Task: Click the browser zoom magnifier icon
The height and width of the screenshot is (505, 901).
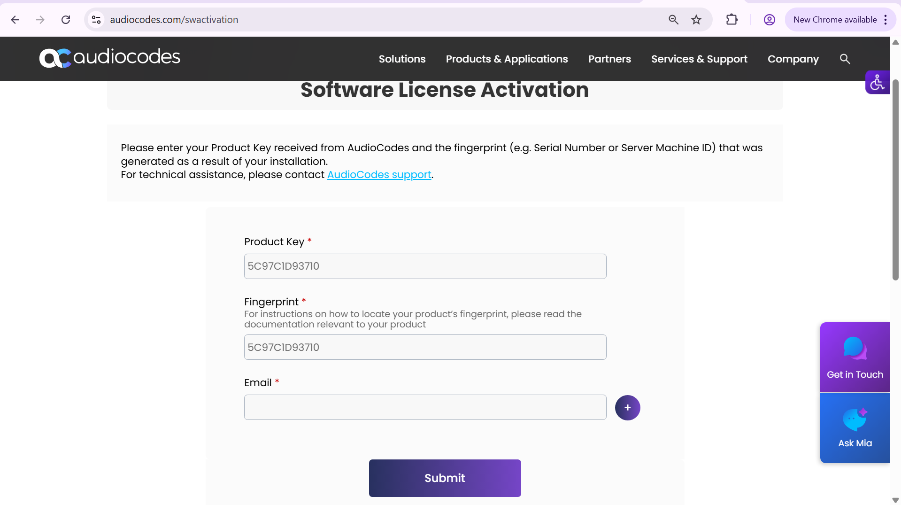Action: coord(673,20)
